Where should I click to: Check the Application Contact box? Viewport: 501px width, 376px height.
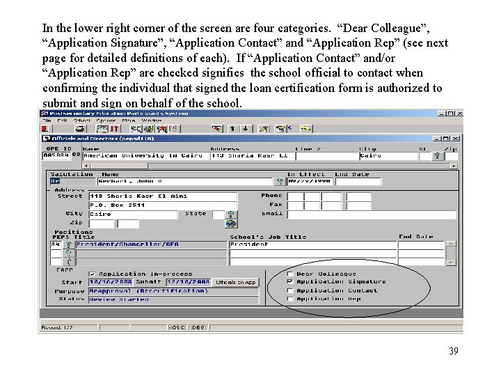[289, 290]
